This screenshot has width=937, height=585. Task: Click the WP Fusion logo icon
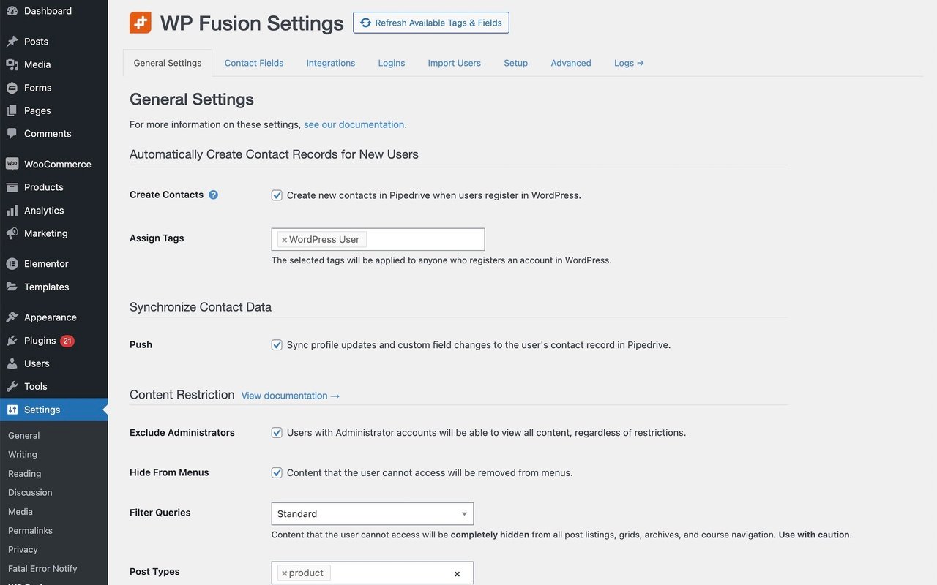tap(141, 23)
